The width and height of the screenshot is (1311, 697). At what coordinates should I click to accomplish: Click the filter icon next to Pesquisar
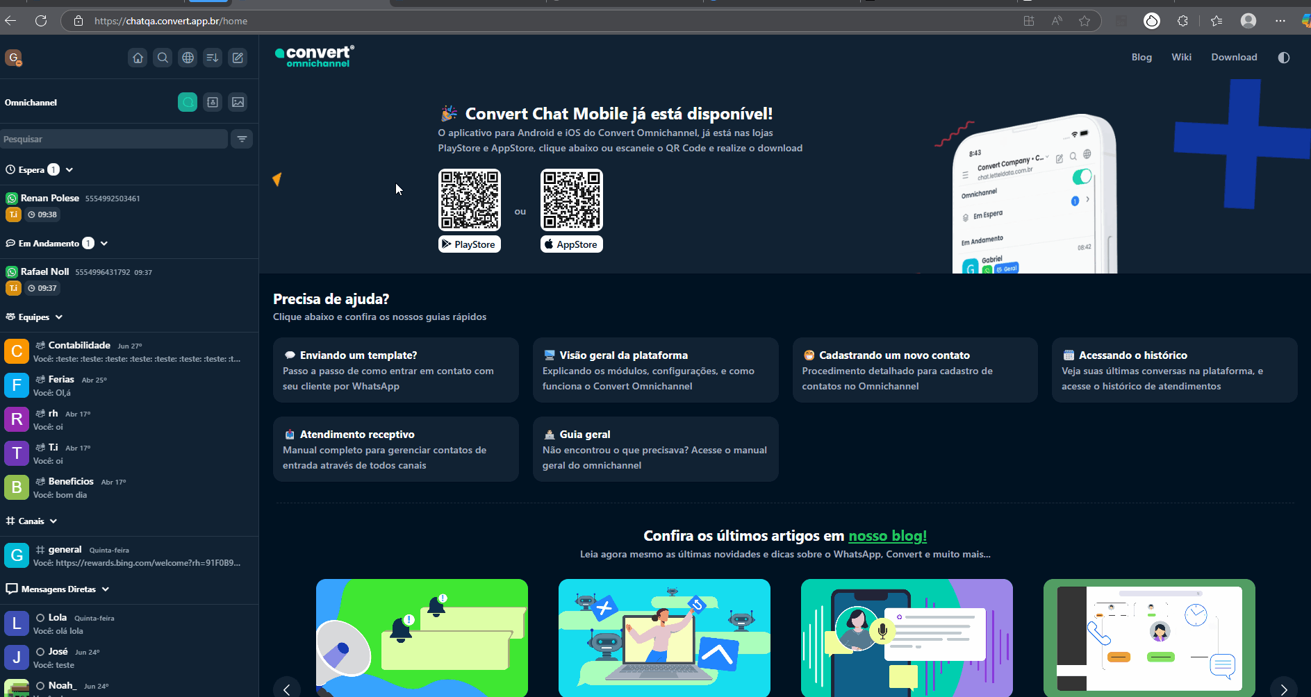tap(242, 139)
